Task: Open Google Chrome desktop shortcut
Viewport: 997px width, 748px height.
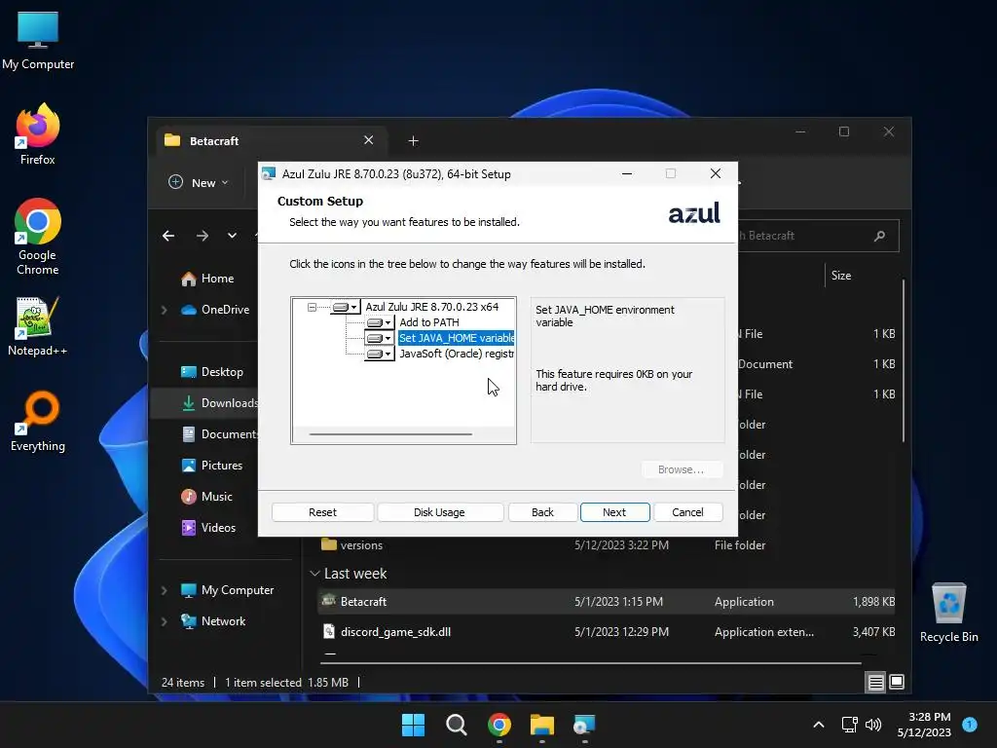Action: 38,237
